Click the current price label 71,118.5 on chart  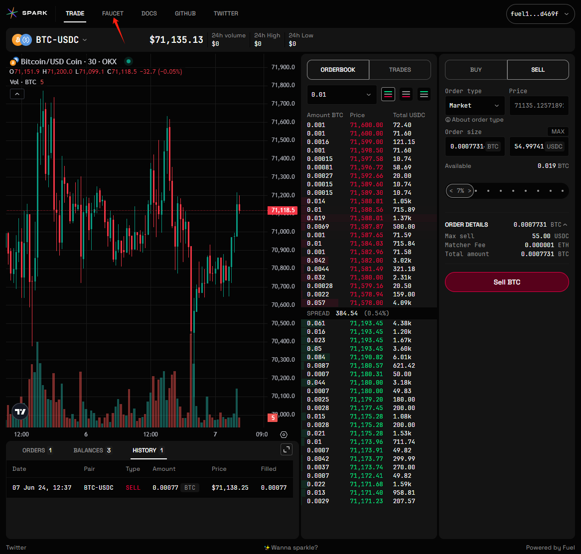tap(283, 210)
